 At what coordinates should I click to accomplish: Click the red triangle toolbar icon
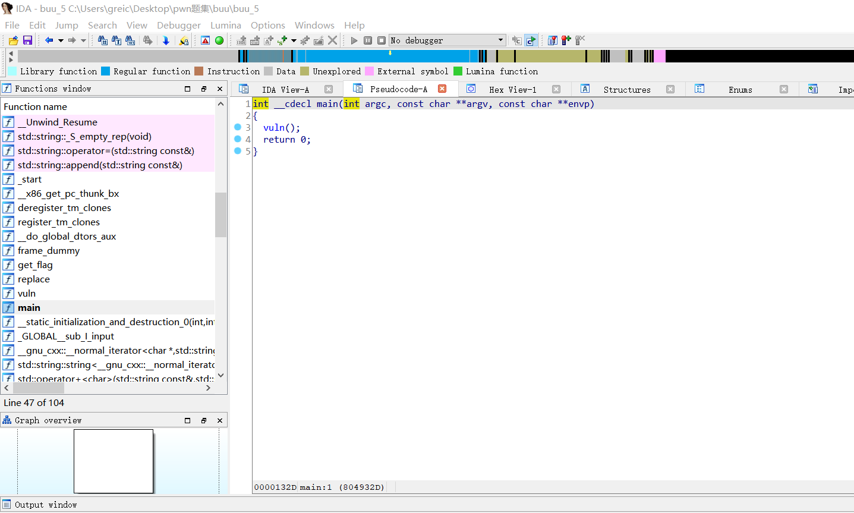pyautogui.click(x=205, y=40)
